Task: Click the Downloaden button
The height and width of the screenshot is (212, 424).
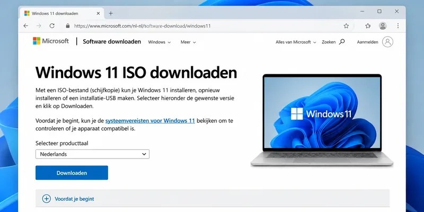Action: [x=72, y=173]
